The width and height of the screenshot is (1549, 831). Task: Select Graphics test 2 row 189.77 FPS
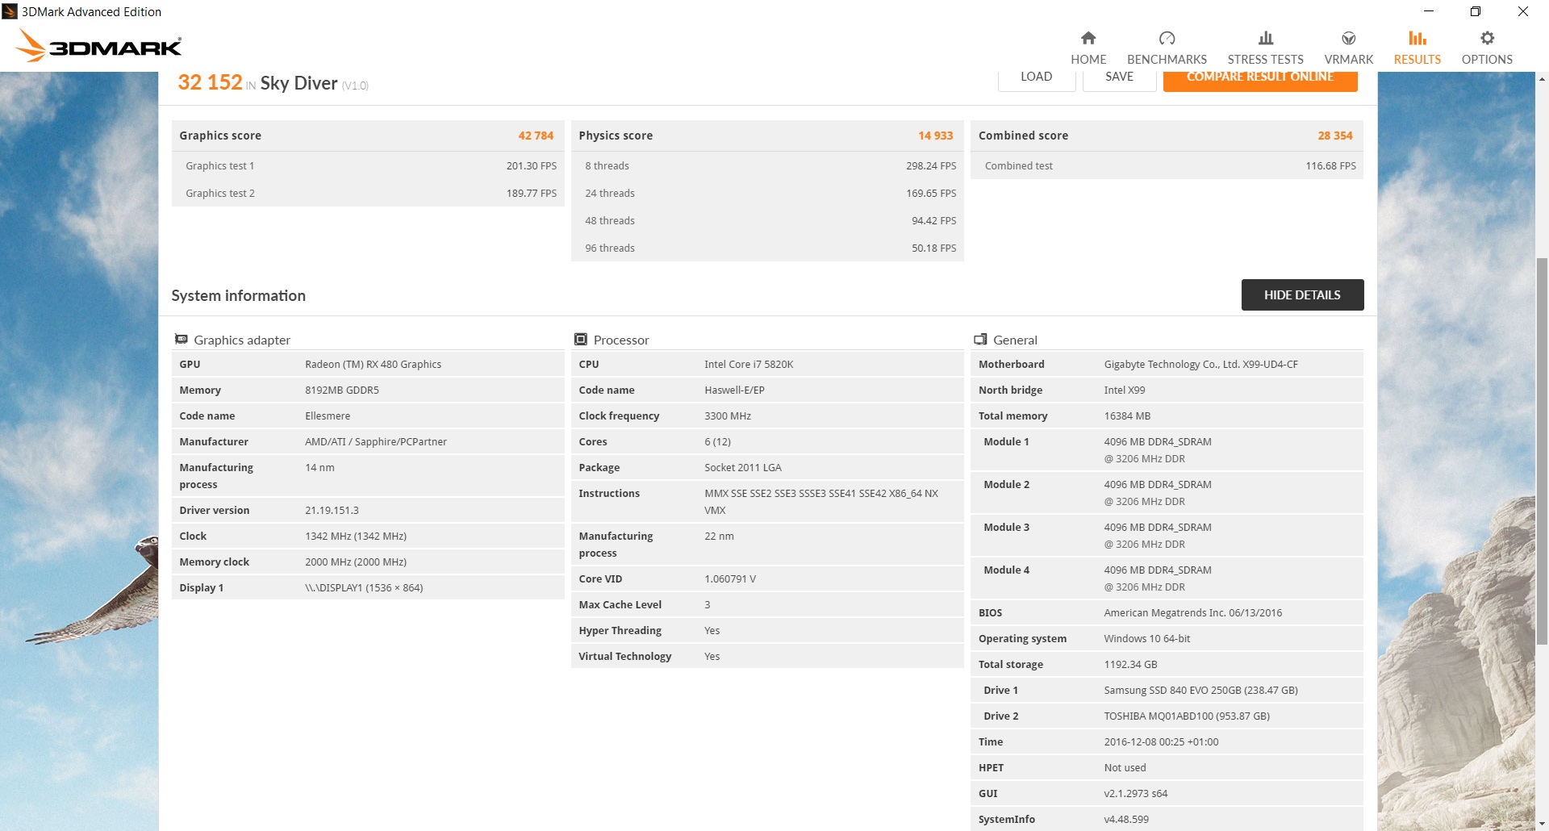click(x=368, y=193)
